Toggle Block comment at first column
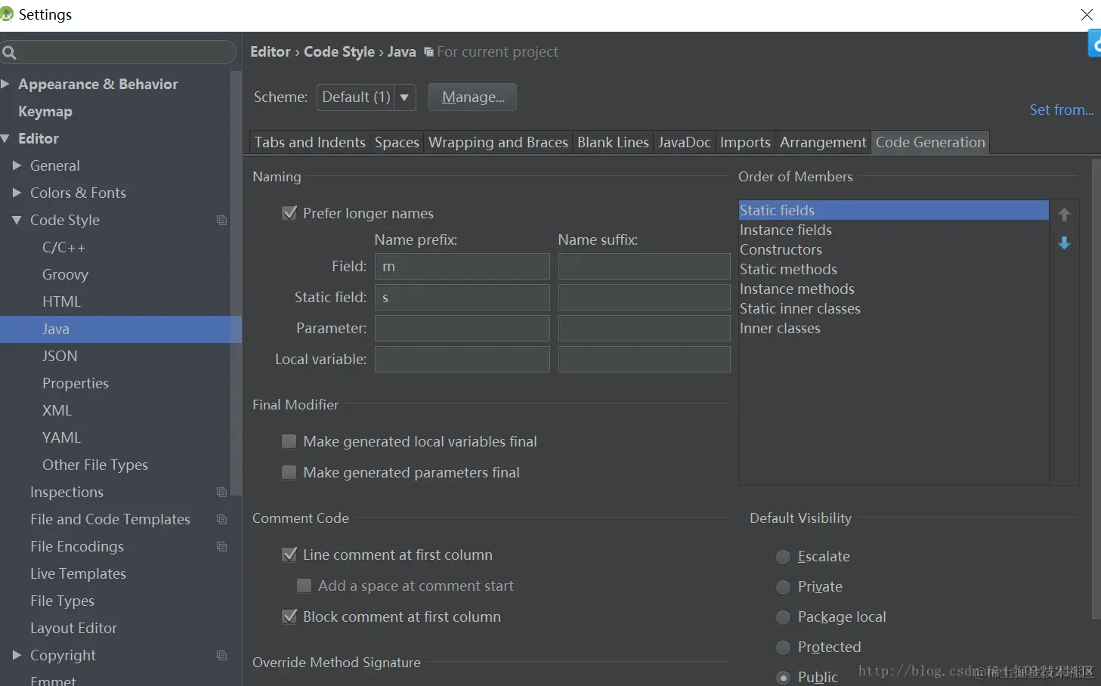Image resolution: width=1101 pixels, height=686 pixels. pos(289,616)
